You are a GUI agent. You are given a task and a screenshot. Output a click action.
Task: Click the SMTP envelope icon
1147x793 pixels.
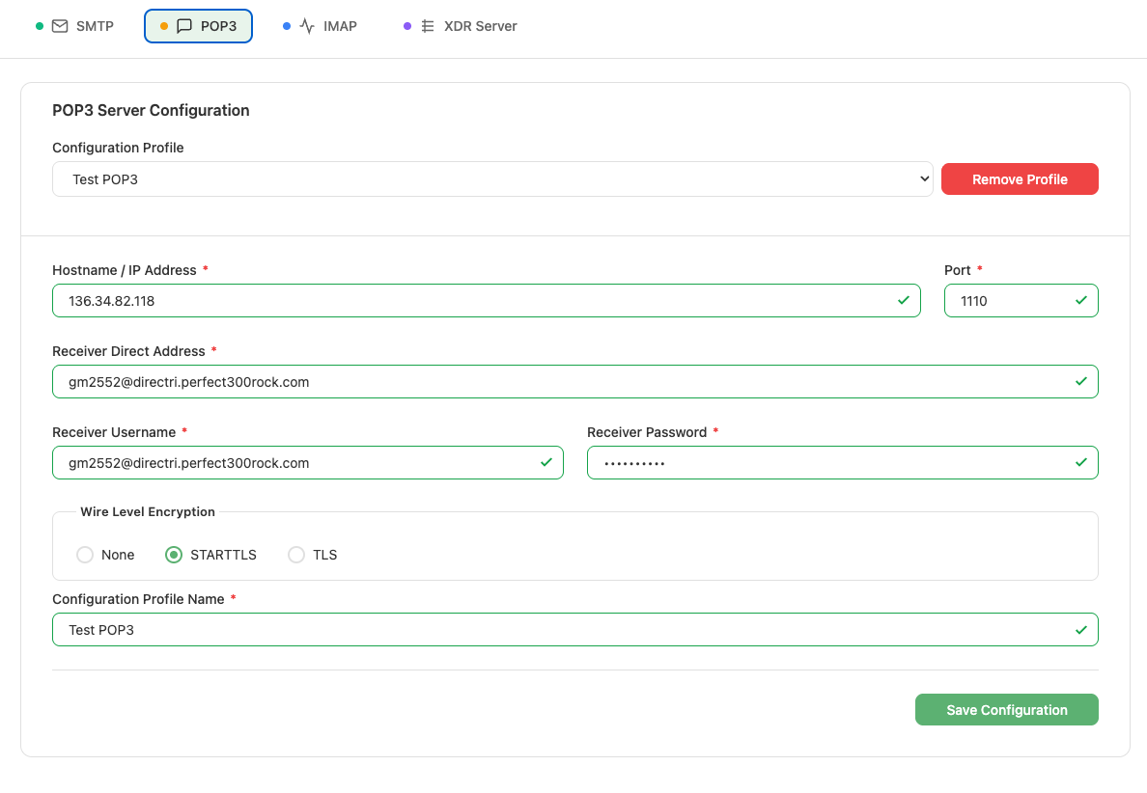60,26
